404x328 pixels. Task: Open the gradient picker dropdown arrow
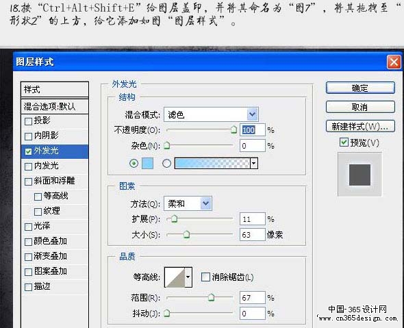pyautogui.click(x=254, y=164)
